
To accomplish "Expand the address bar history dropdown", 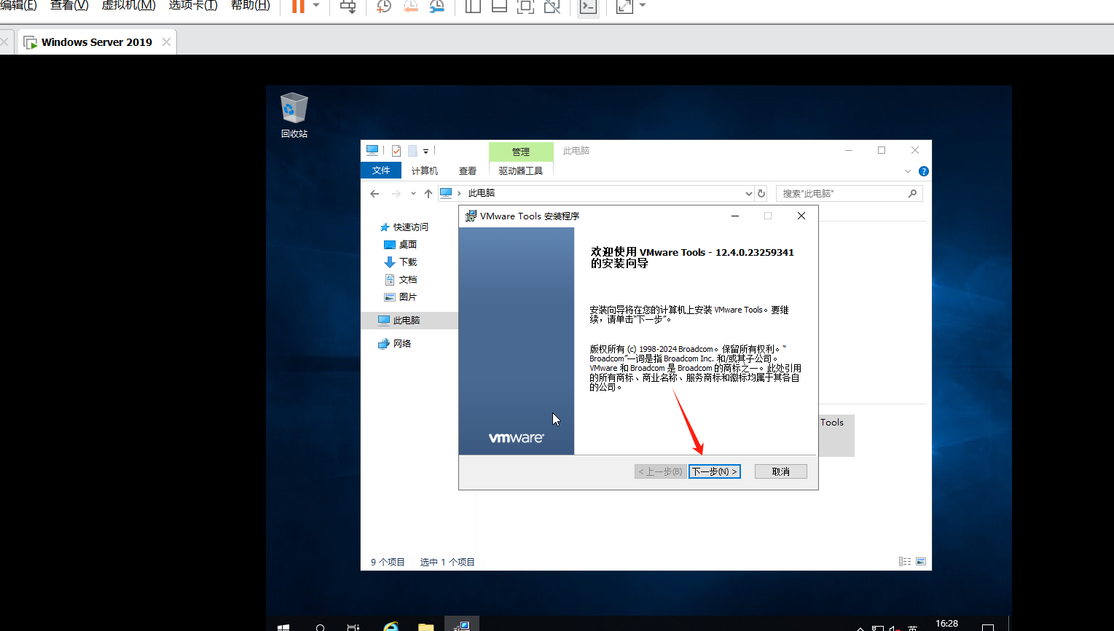I will (x=748, y=194).
